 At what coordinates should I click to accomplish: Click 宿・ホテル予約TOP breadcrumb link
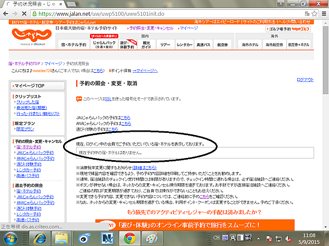tap(24, 63)
